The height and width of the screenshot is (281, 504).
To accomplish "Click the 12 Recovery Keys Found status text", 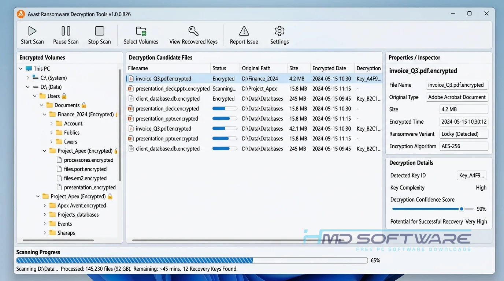I will (210, 269).
